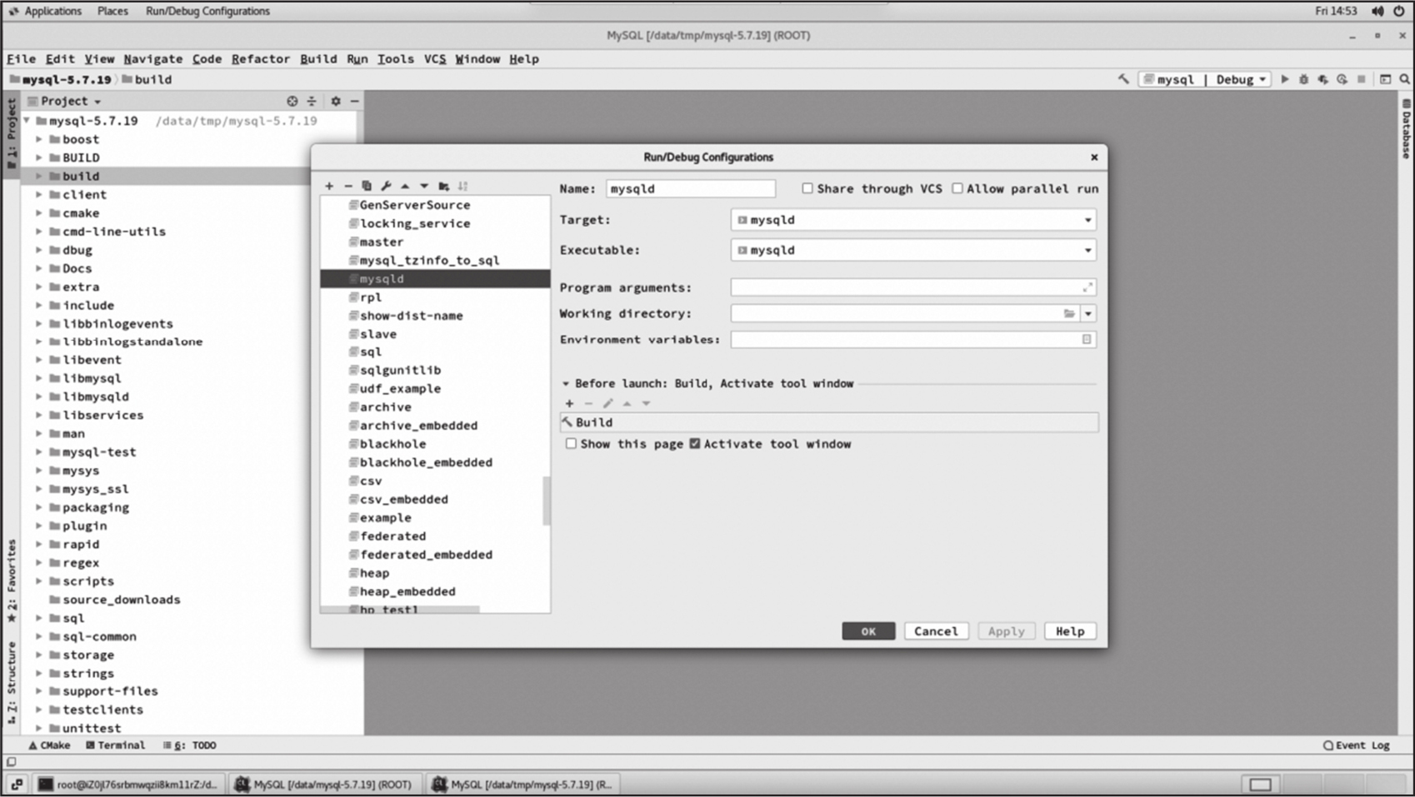Add a new run configuration with plus icon
The height and width of the screenshot is (797, 1415).
329,187
